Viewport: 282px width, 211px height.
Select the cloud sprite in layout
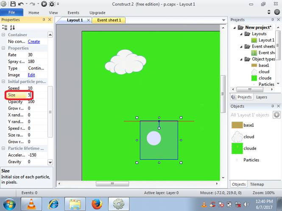click(x=126, y=62)
